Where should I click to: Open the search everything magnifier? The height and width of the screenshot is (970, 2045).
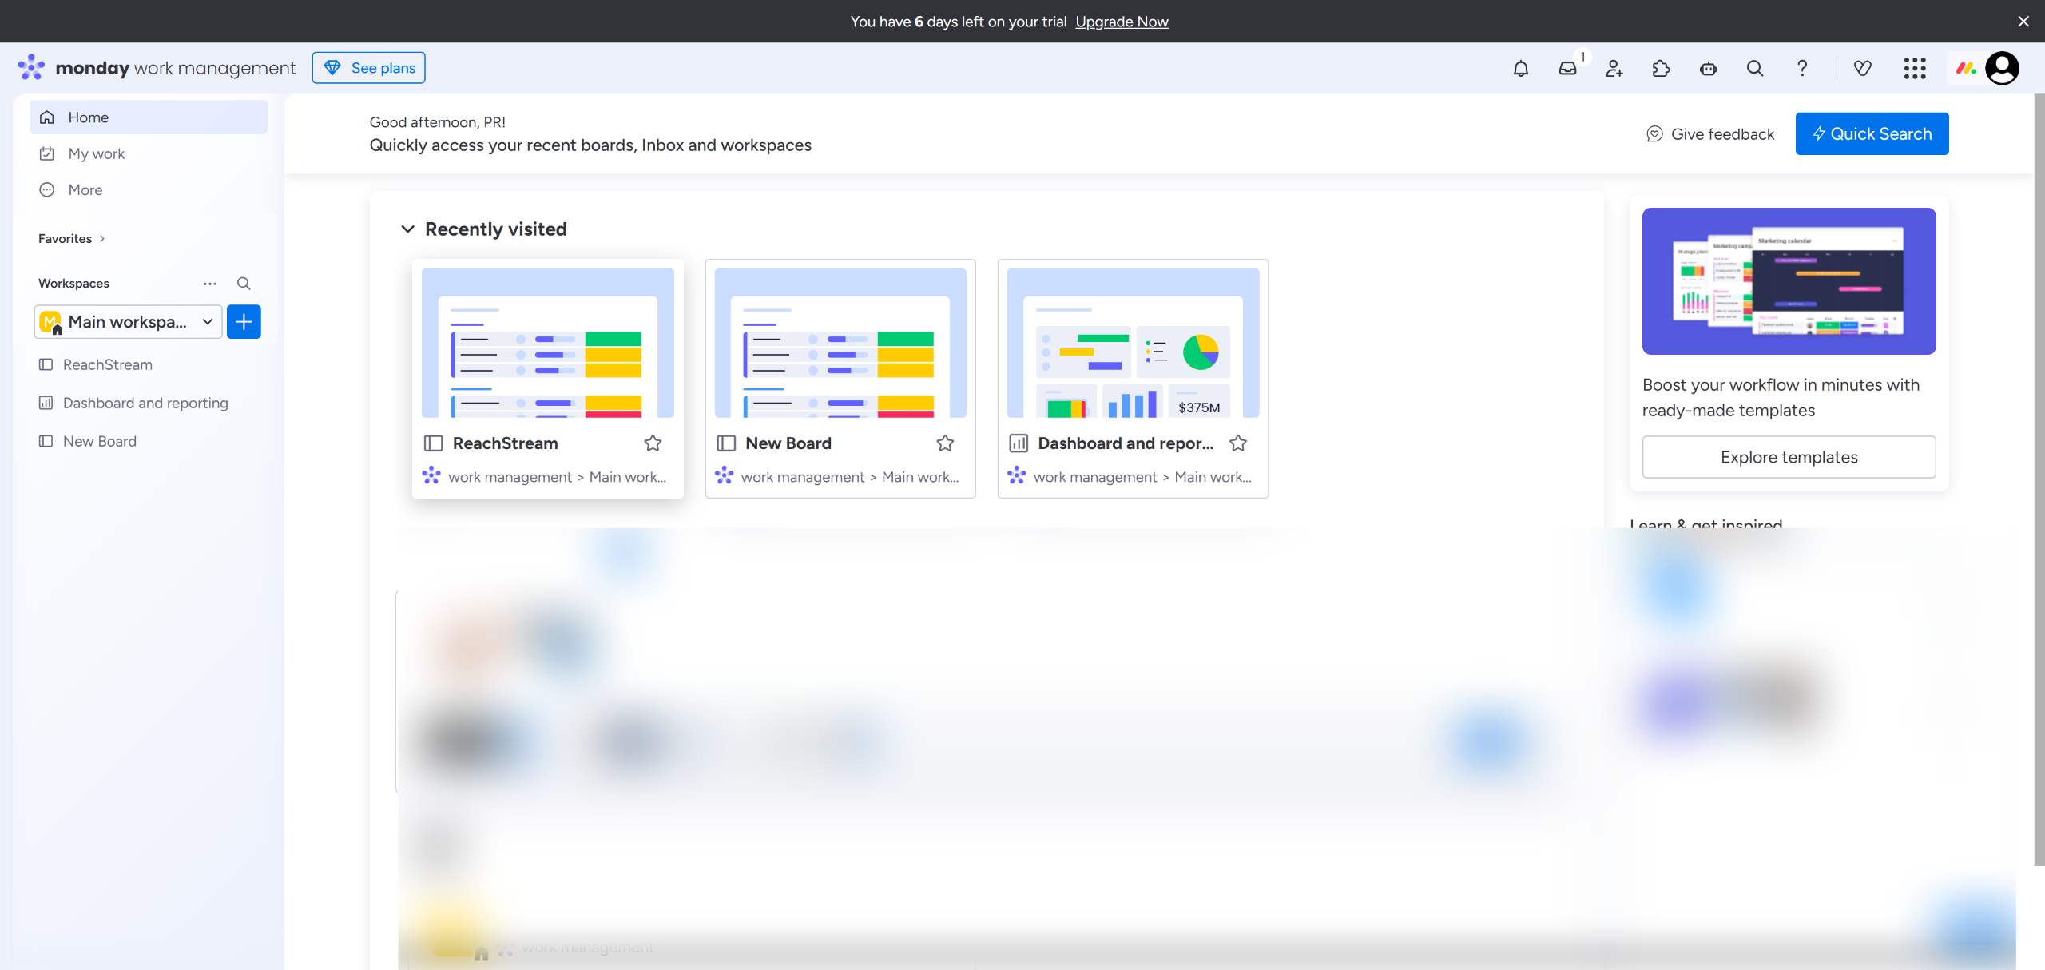click(1755, 69)
